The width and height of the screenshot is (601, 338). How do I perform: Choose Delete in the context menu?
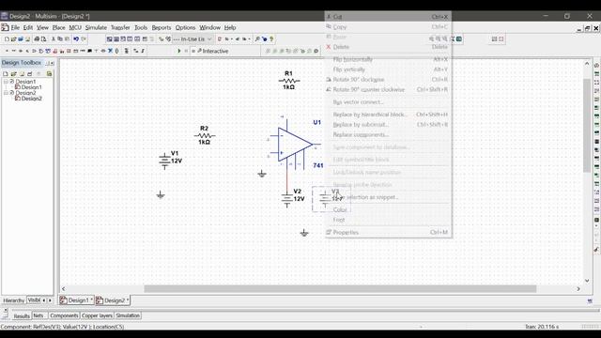[388, 47]
